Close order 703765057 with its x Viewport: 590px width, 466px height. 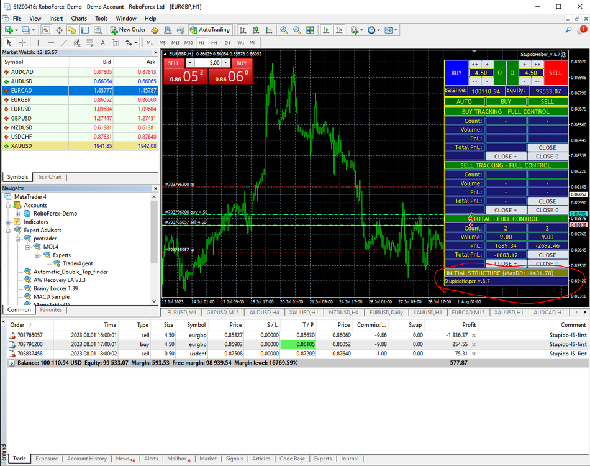click(474, 335)
